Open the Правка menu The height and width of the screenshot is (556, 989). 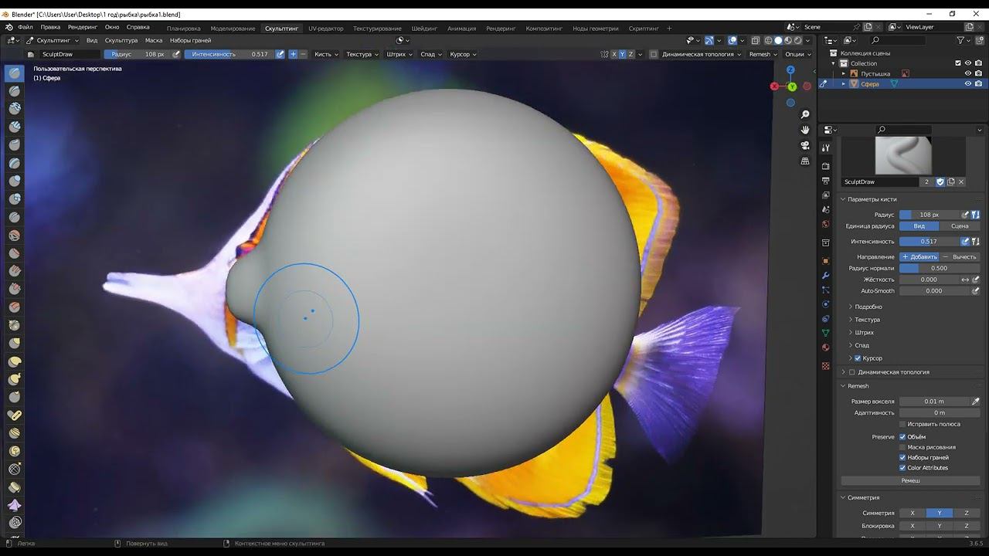pos(50,27)
